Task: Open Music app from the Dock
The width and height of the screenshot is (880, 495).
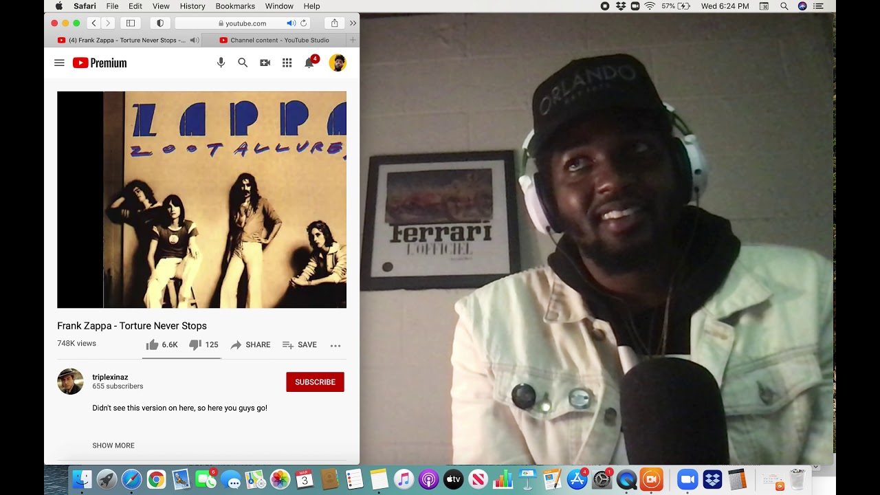Action: click(404, 479)
